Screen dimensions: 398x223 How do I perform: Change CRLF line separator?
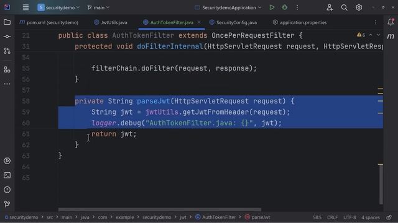coord(332,217)
